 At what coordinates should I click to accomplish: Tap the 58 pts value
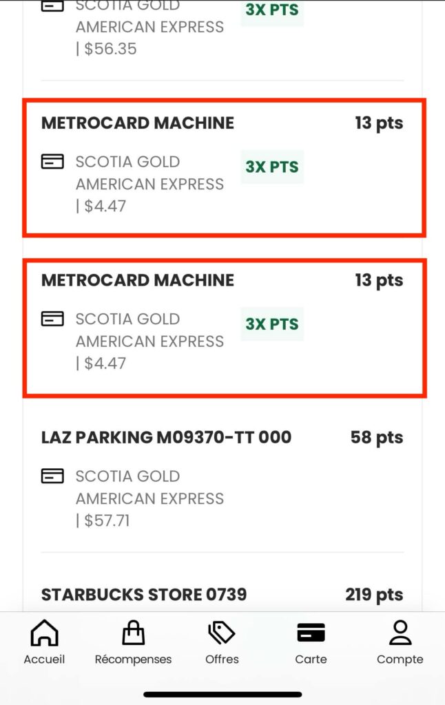(376, 437)
